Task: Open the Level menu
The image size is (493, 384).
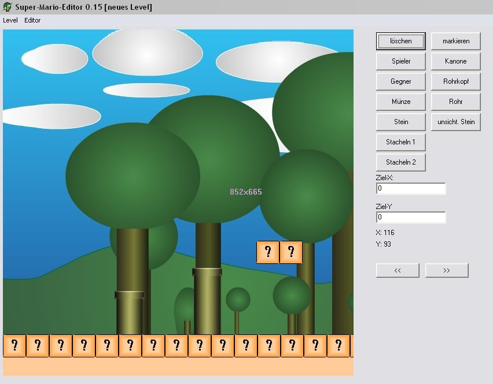Action: 10,20
